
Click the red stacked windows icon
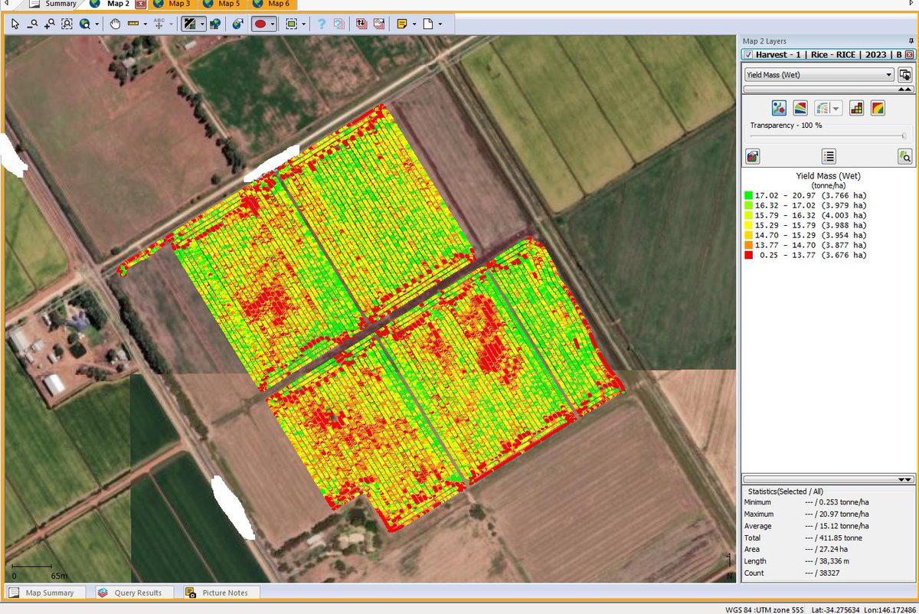379,24
